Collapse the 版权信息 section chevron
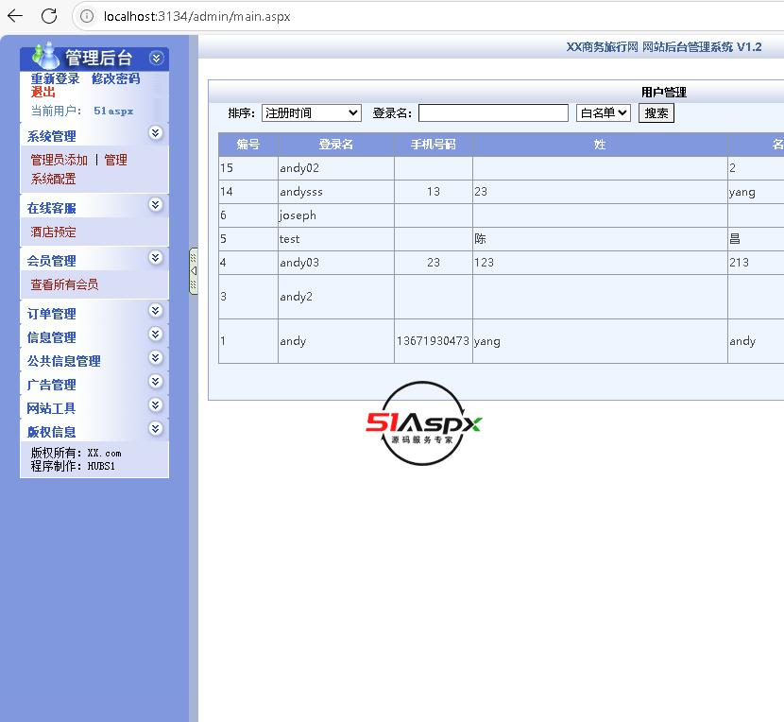The height and width of the screenshot is (722, 784). click(x=156, y=428)
